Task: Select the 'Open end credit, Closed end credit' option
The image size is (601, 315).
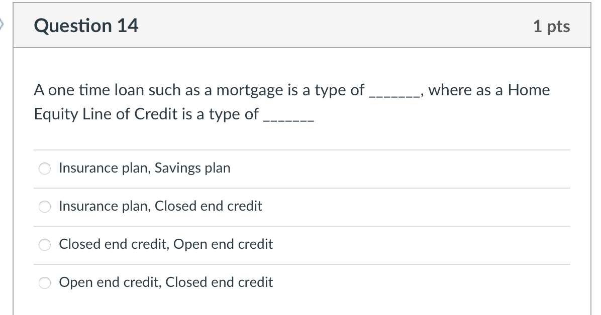Action: pos(44,283)
